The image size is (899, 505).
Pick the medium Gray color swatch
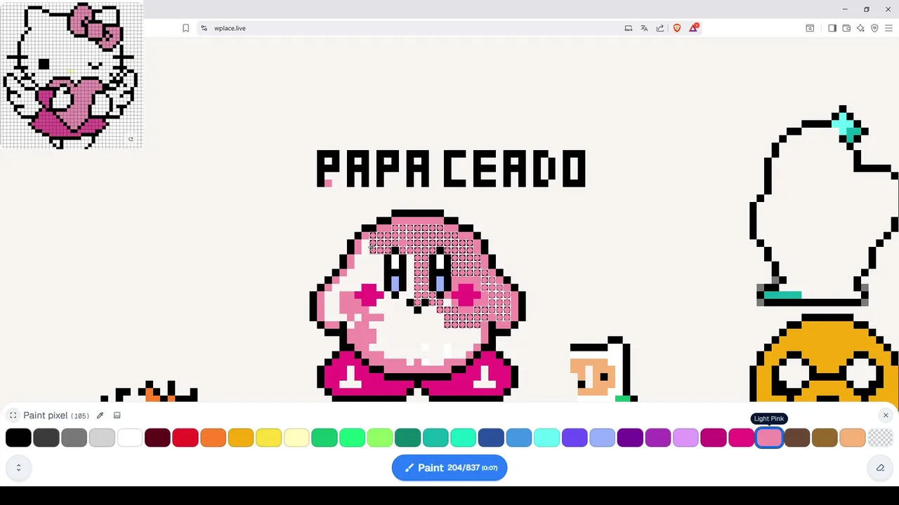[74, 438]
